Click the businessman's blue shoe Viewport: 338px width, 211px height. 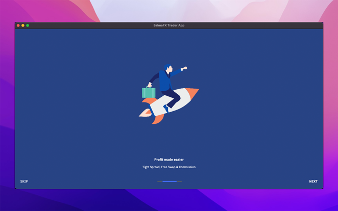point(166,109)
